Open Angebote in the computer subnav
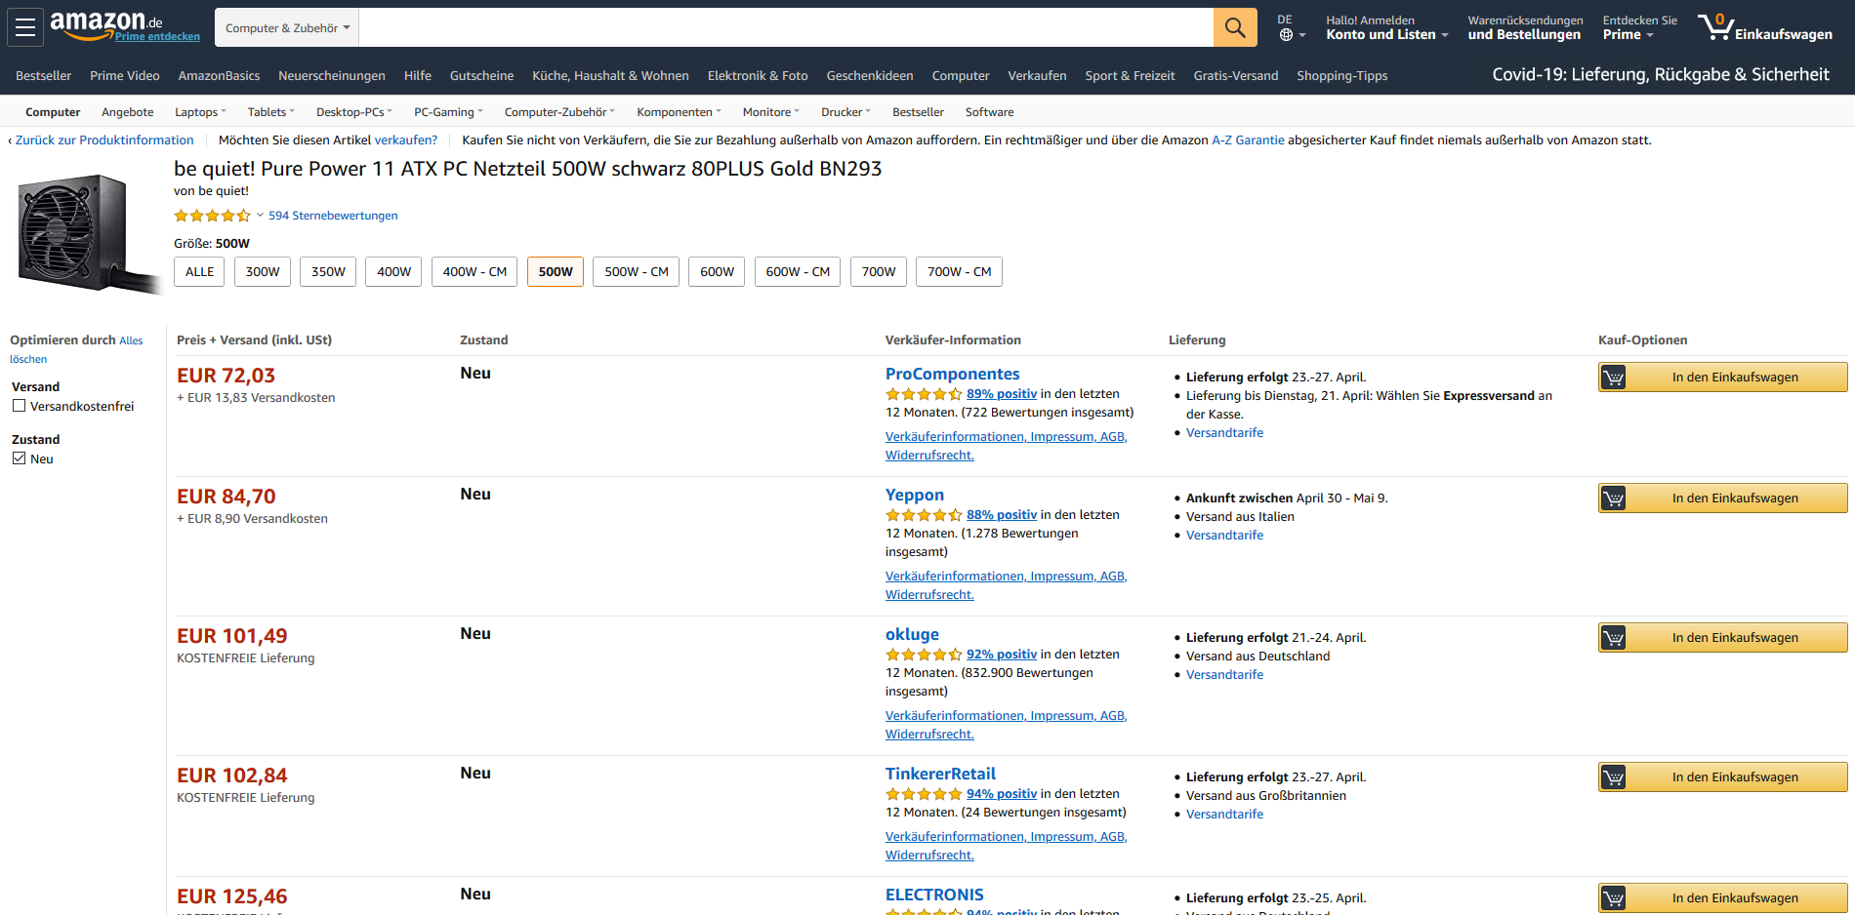The height and width of the screenshot is (915, 1855). coord(128,112)
